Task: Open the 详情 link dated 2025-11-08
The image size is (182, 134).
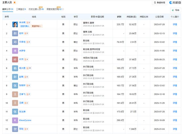Action: pos(175,51)
